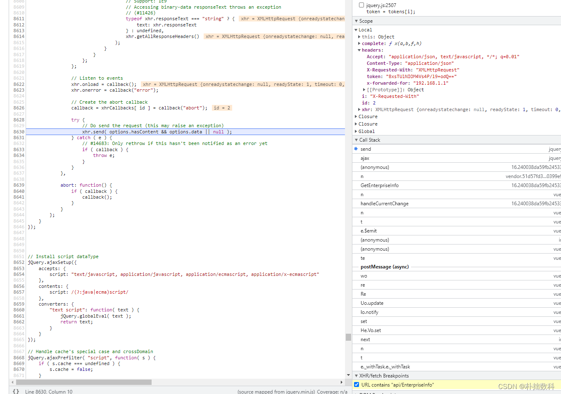Collapse the Scope section
This screenshot has height=394, width=561.
[357, 21]
